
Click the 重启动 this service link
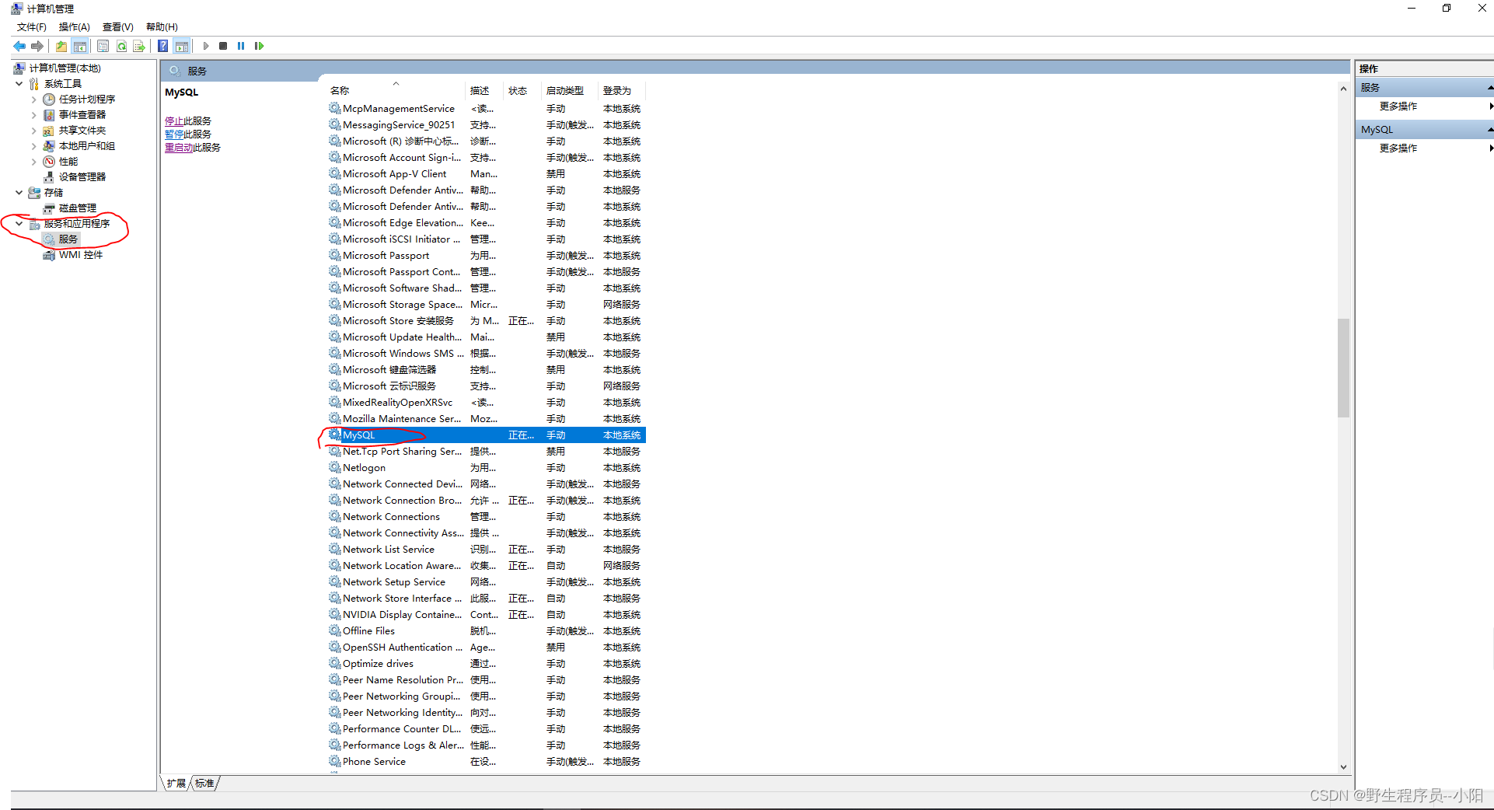(x=179, y=148)
